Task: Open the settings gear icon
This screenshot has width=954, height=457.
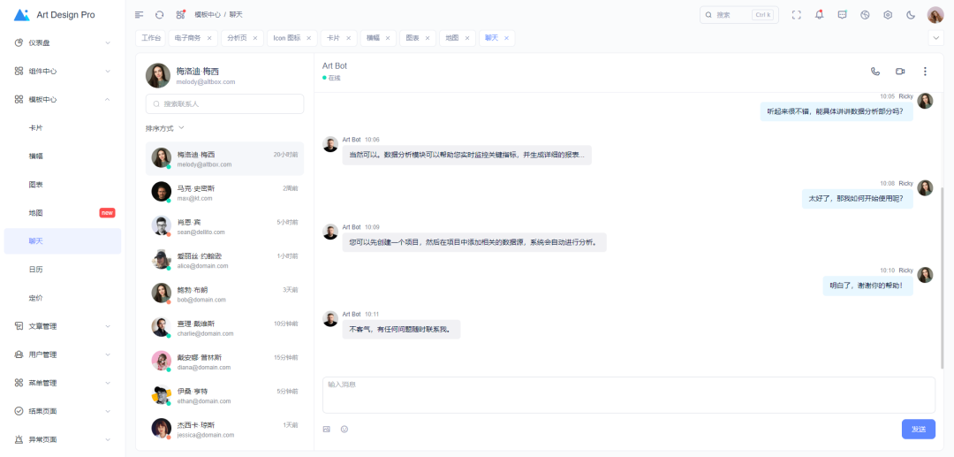Action: point(888,15)
